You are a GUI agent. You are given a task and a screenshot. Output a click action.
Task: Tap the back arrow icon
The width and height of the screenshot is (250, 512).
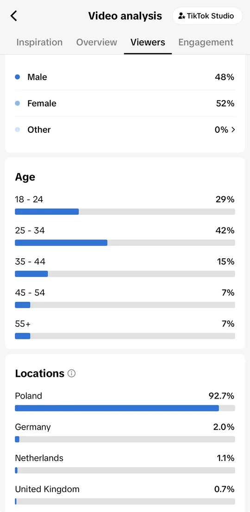[14, 16]
